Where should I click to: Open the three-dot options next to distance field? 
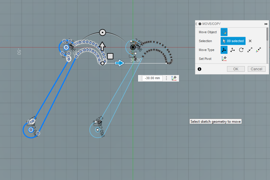click(x=166, y=78)
